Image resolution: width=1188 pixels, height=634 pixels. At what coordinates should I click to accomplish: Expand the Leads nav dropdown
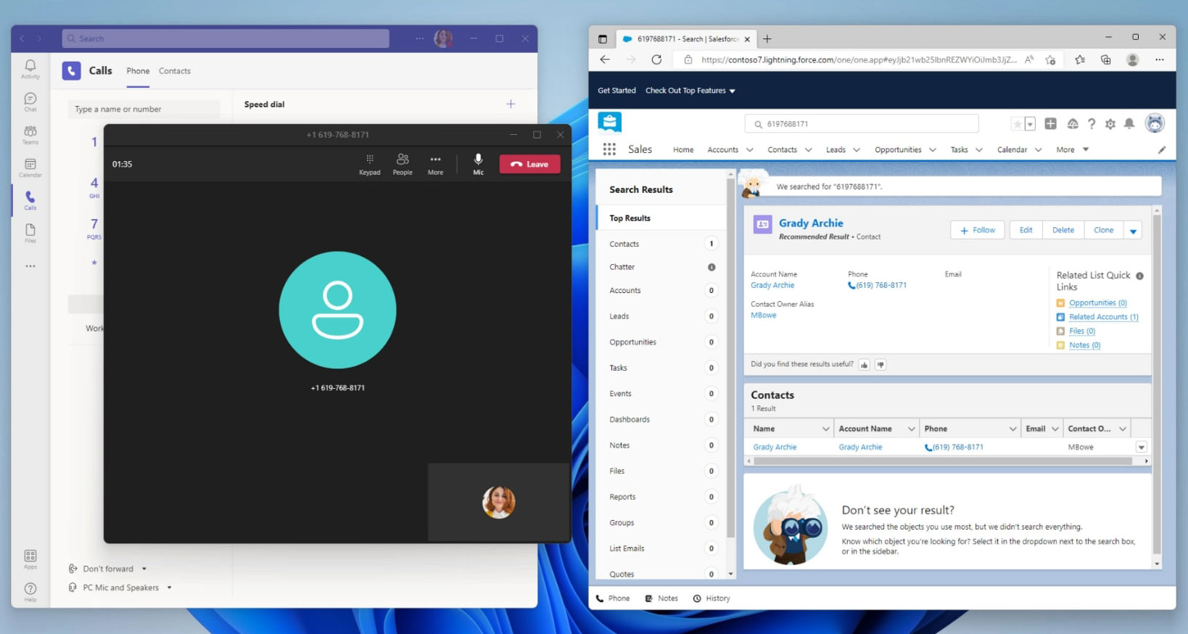coord(857,149)
